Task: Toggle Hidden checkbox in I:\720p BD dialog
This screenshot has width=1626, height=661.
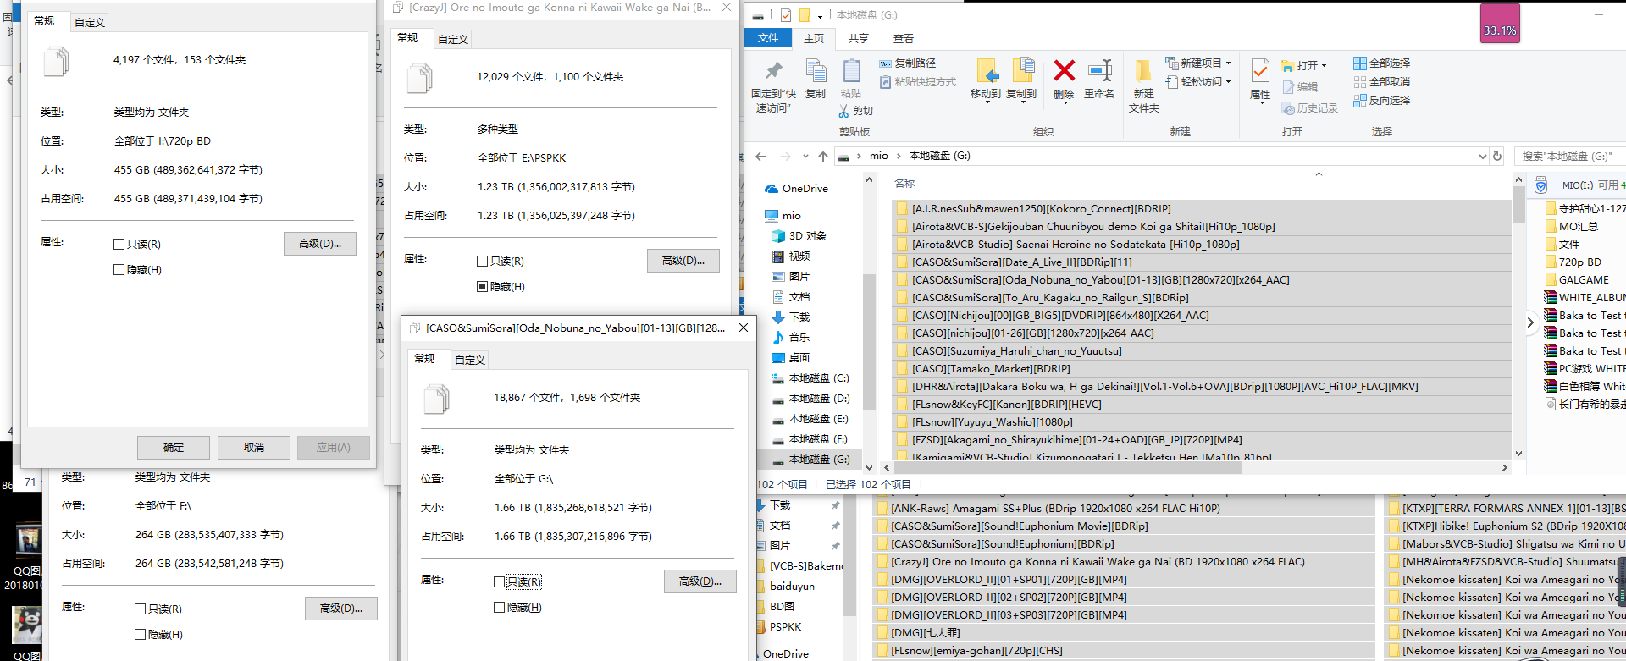Action: [x=119, y=270]
